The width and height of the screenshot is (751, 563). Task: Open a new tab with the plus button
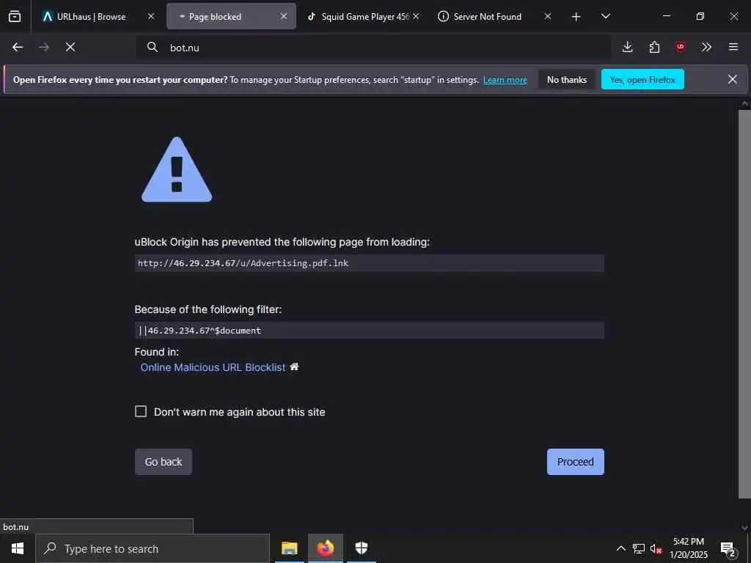pos(576,17)
